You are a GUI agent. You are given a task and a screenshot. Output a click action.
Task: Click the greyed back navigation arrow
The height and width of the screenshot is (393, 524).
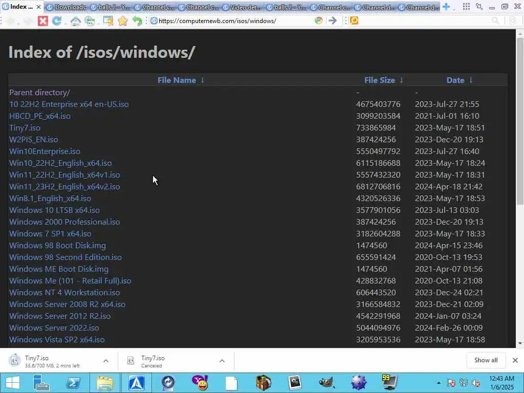point(11,21)
